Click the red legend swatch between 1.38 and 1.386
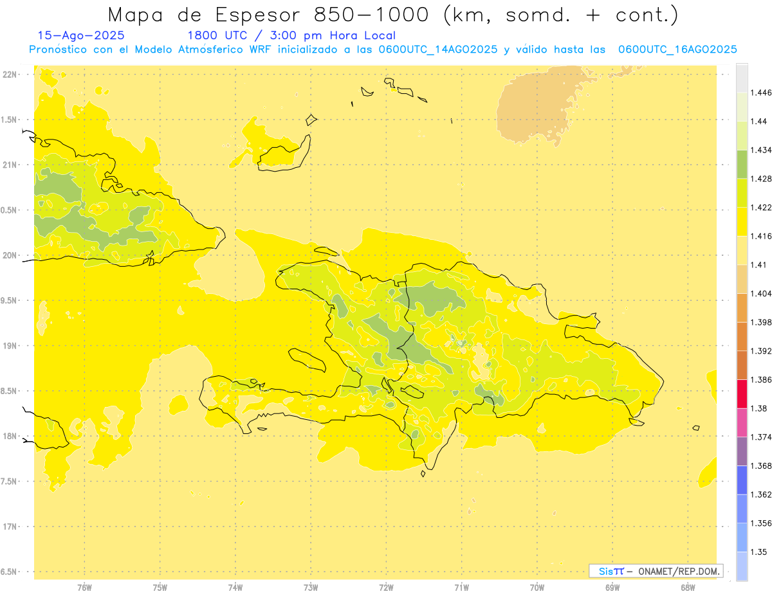Image resolution: width=772 pixels, height=596 pixels. click(742, 393)
